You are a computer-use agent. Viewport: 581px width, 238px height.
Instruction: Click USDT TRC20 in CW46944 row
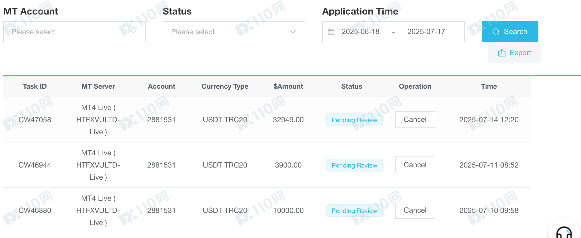(225, 165)
